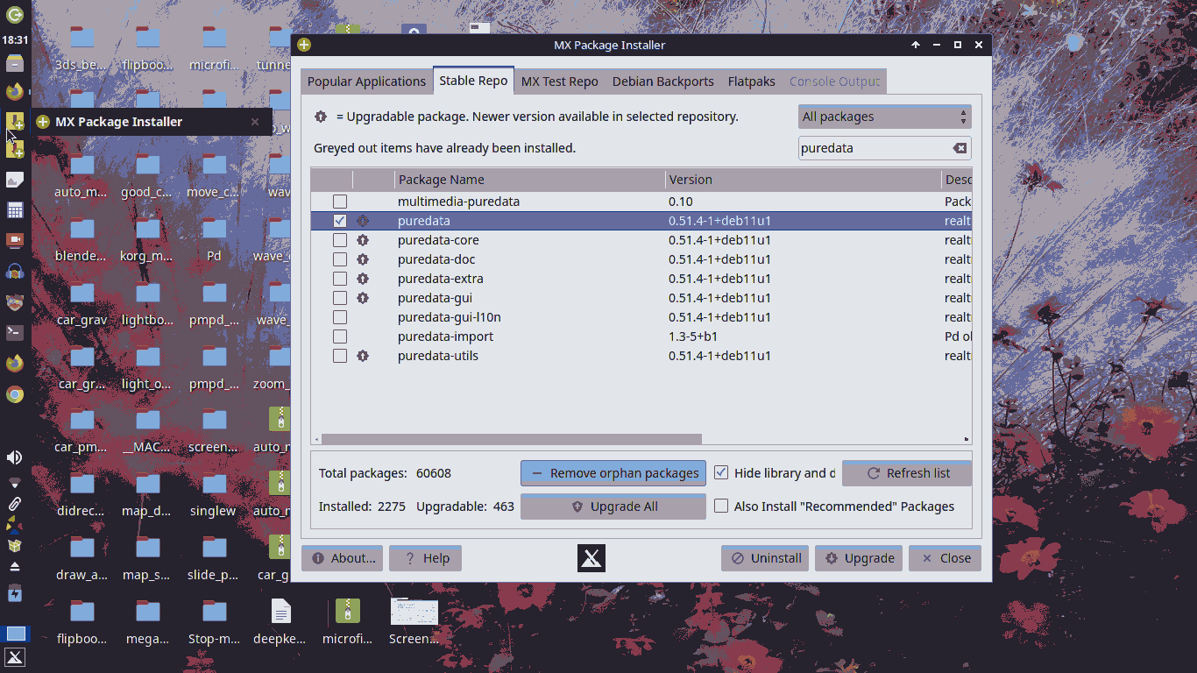Open the Flatpaks tab
1197x673 pixels.
point(752,81)
